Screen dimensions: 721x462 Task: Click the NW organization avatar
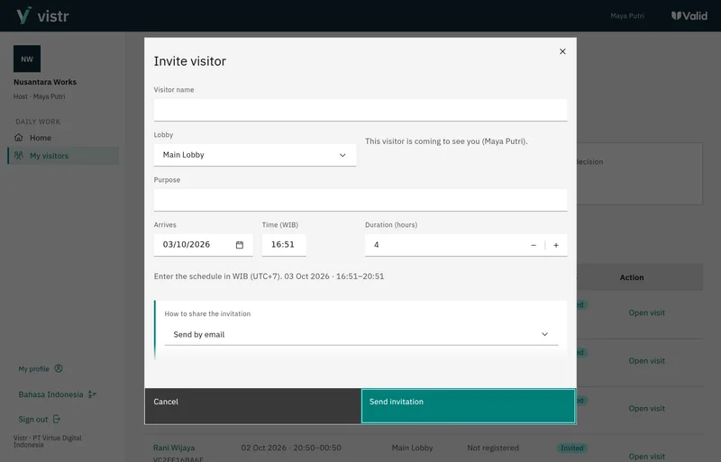pyautogui.click(x=27, y=59)
